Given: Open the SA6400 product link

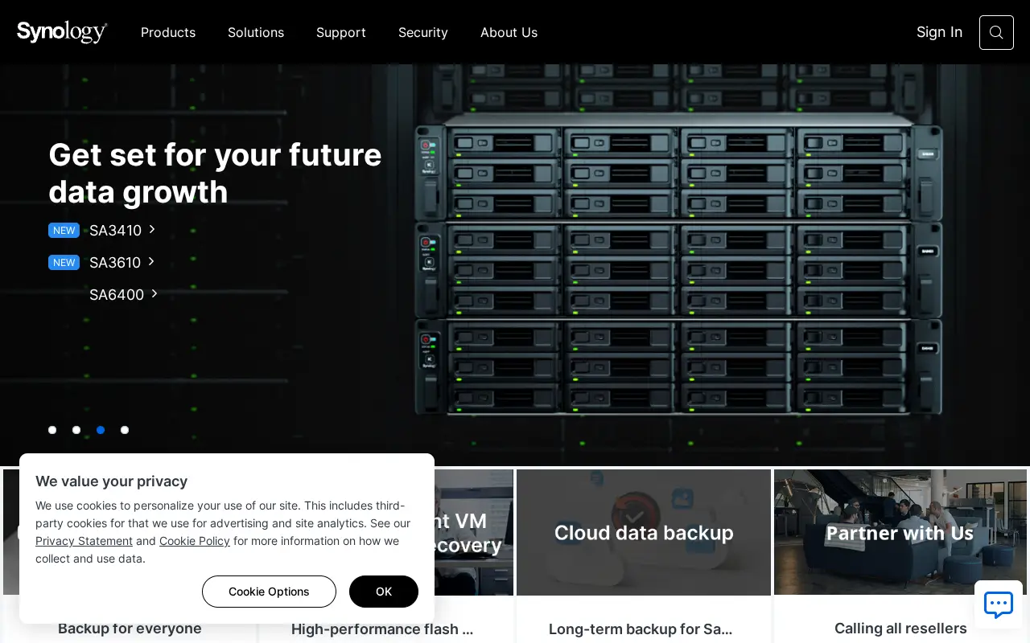Looking at the screenshot, I should [x=117, y=295].
